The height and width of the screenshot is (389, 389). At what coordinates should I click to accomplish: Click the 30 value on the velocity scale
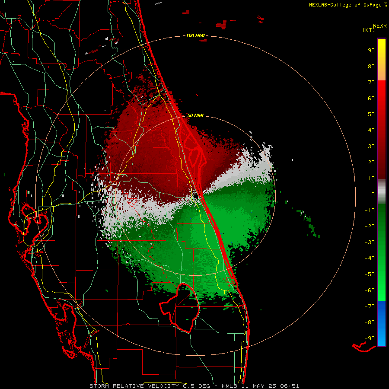[371, 147]
